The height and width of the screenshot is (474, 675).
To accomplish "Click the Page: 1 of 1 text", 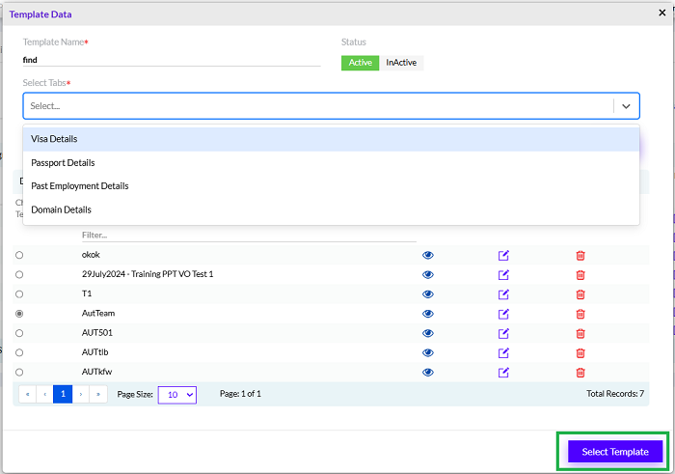I will point(240,394).
